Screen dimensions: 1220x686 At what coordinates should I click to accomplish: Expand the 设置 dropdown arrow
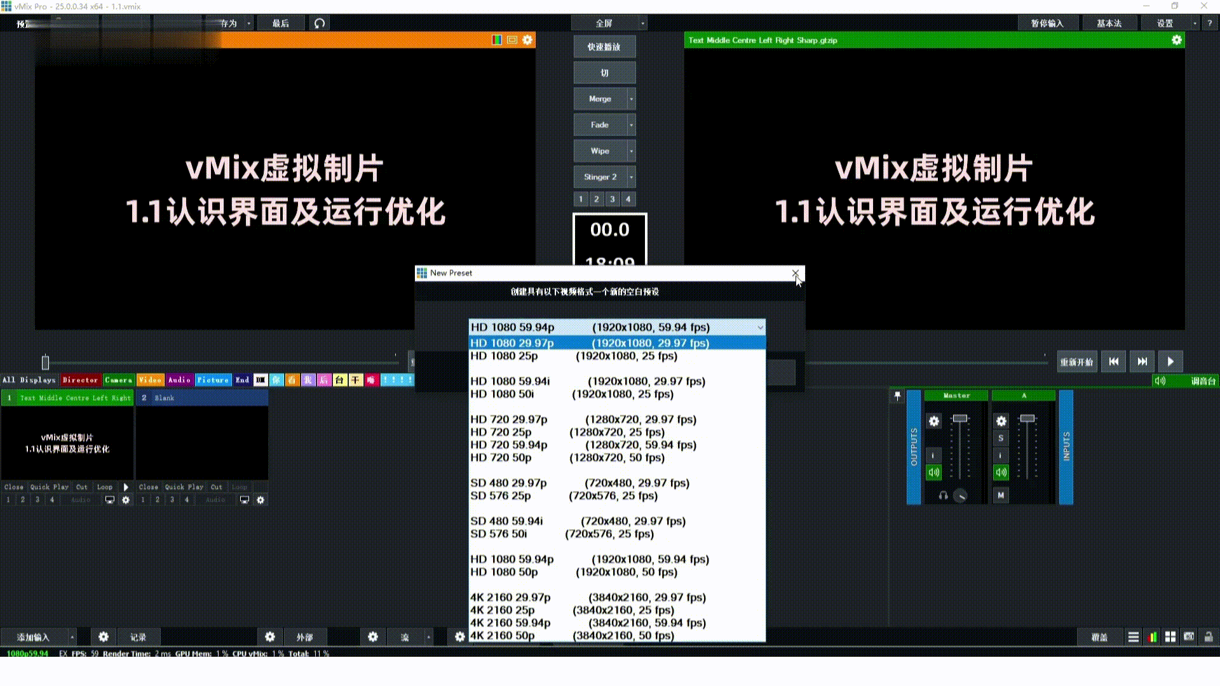[x=1195, y=24]
